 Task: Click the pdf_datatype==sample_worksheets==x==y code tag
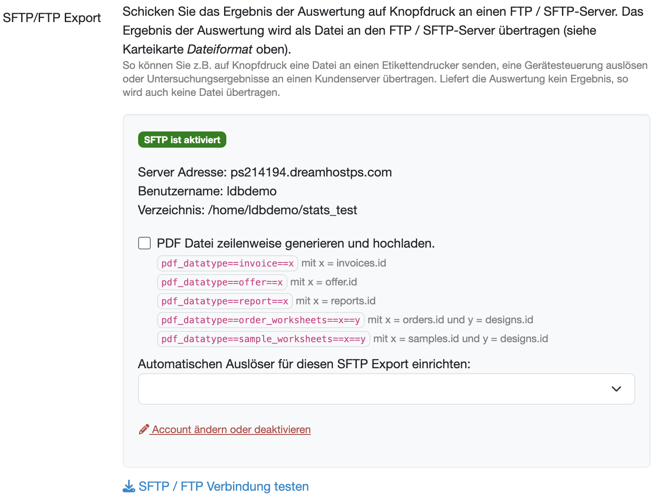(x=263, y=339)
